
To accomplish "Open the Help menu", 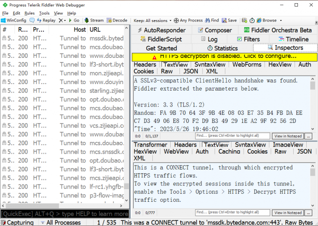I will [x=72, y=13].
